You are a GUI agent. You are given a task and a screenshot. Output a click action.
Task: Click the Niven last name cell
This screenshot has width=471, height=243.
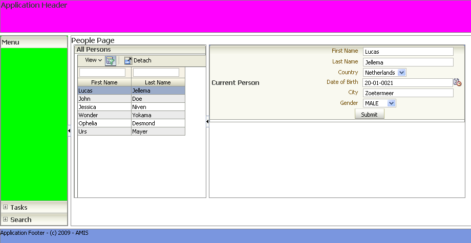[x=158, y=107]
